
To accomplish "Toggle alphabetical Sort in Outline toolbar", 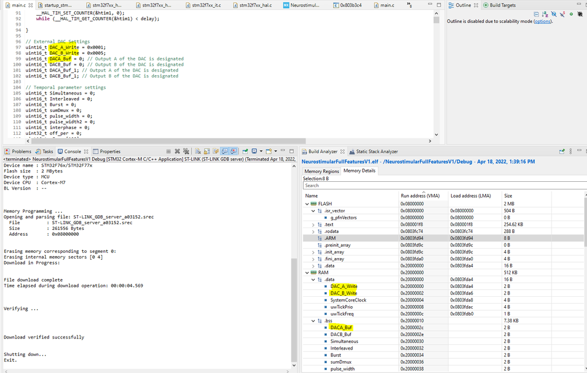I will pyautogui.click(x=545, y=14).
